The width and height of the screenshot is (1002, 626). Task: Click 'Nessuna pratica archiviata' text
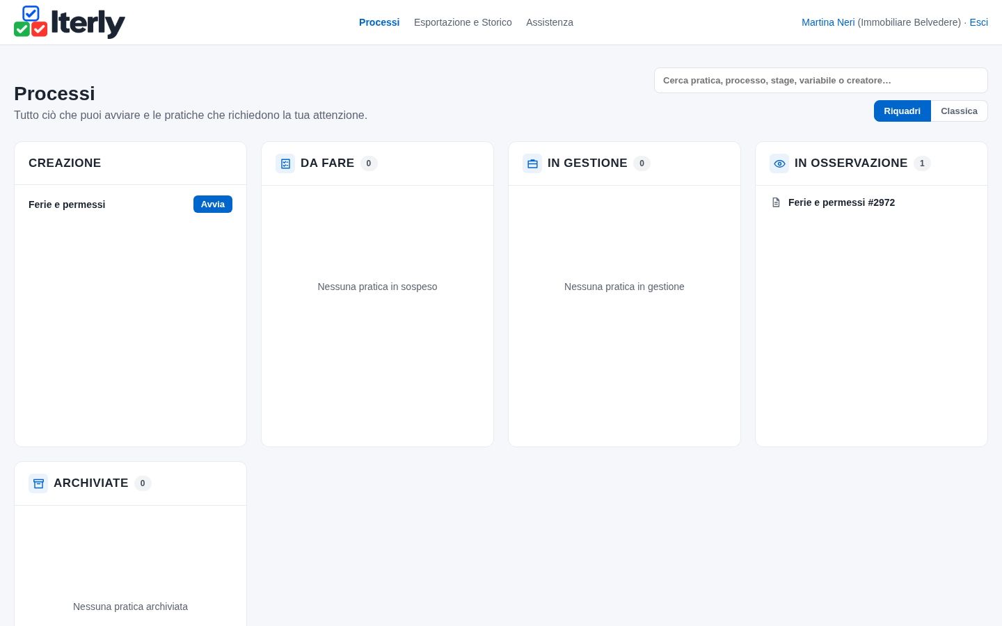(x=130, y=607)
